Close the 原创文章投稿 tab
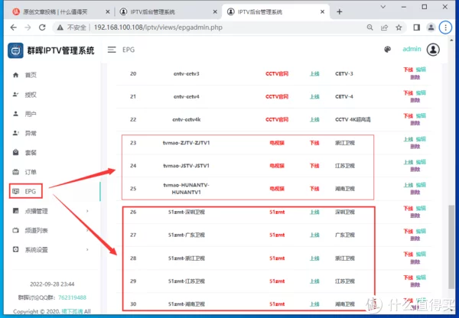The image size is (459, 318). pos(107,11)
